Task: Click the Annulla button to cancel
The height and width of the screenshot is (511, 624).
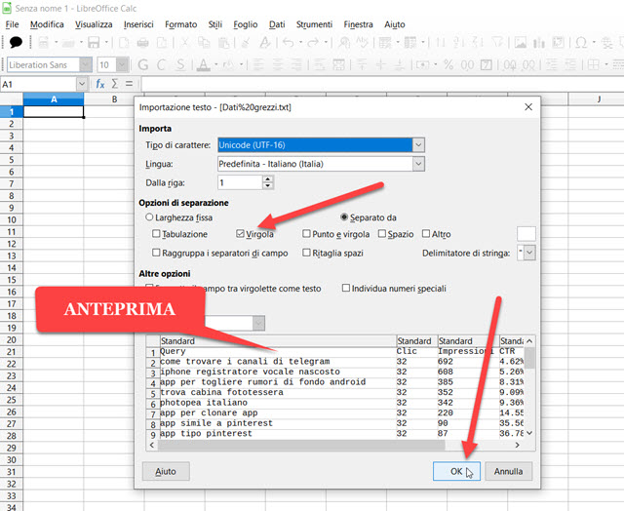Action: tap(509, 471)
